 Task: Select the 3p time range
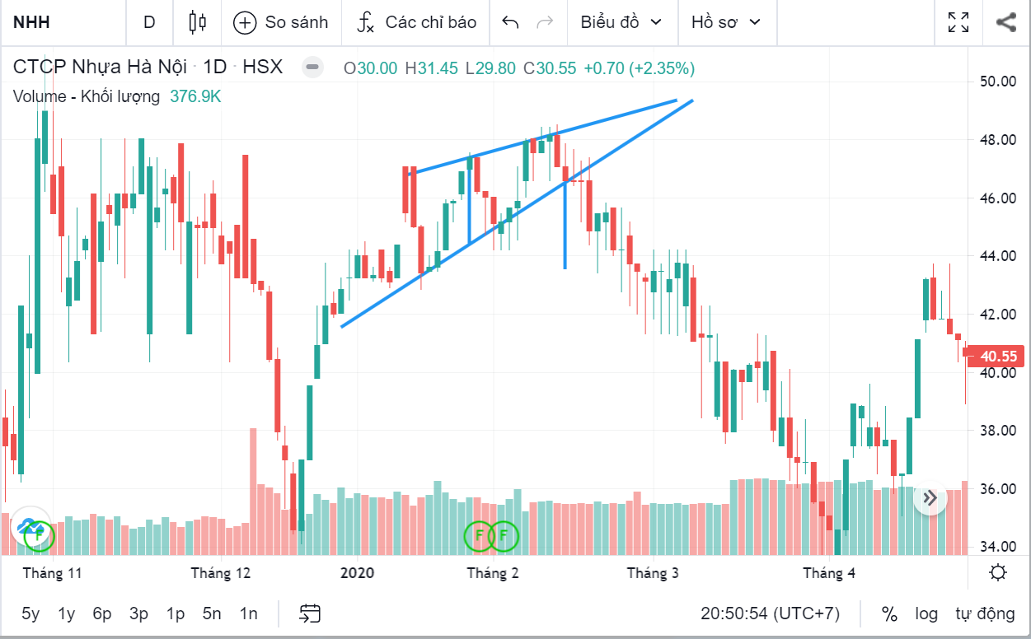(x=138, y=613)
